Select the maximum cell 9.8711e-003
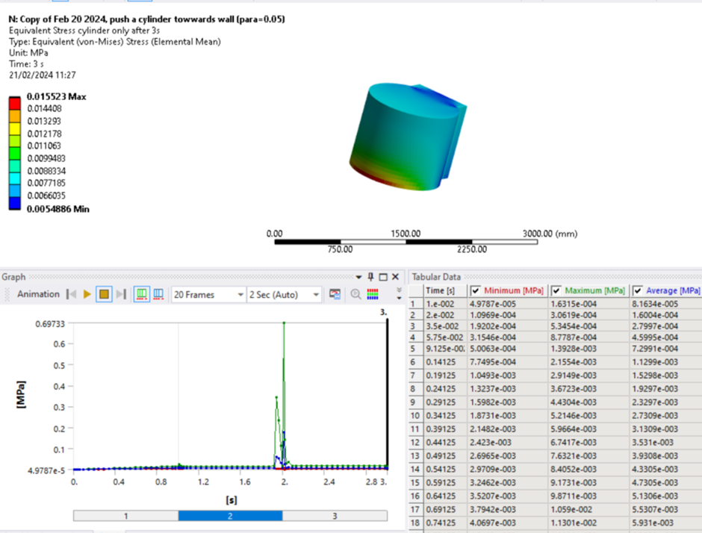Image resolution: width=702 pixels, height=533 pixels. point(589,496)
